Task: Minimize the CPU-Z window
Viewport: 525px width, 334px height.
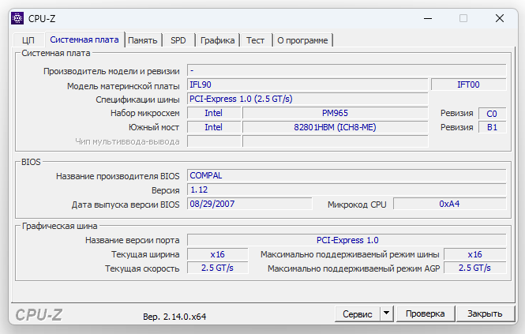Action: [428, 18]
